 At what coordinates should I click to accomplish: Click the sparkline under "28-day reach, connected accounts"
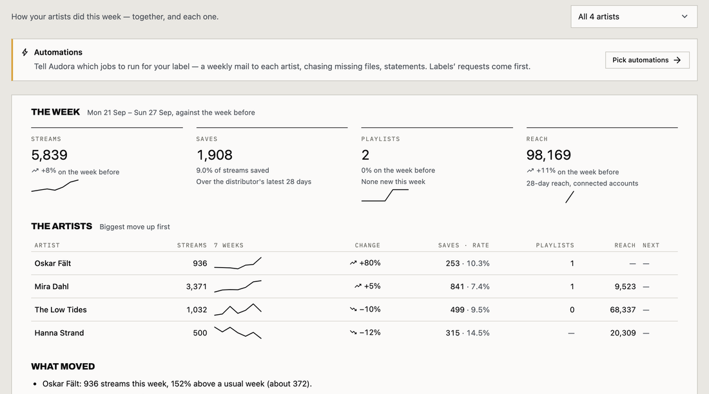pyautogui.click(x=570, y=197)
